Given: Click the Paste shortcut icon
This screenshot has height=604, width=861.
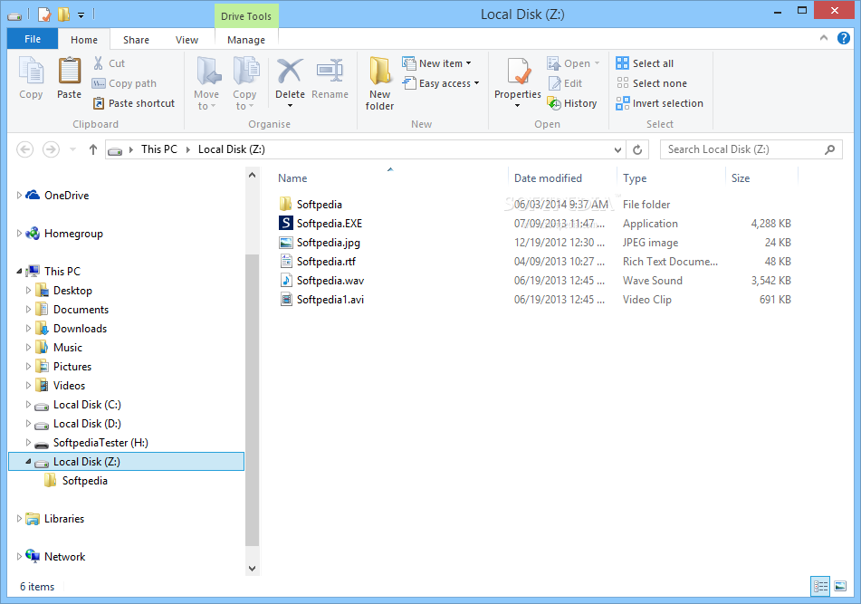Looking at the screenshot, I should point(99,103).
